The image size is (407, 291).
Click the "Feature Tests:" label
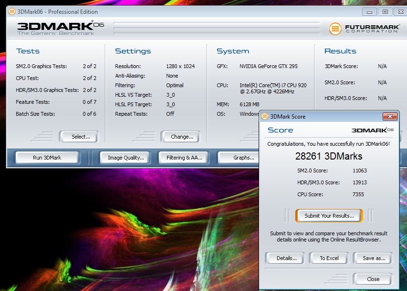click(33, 102)
